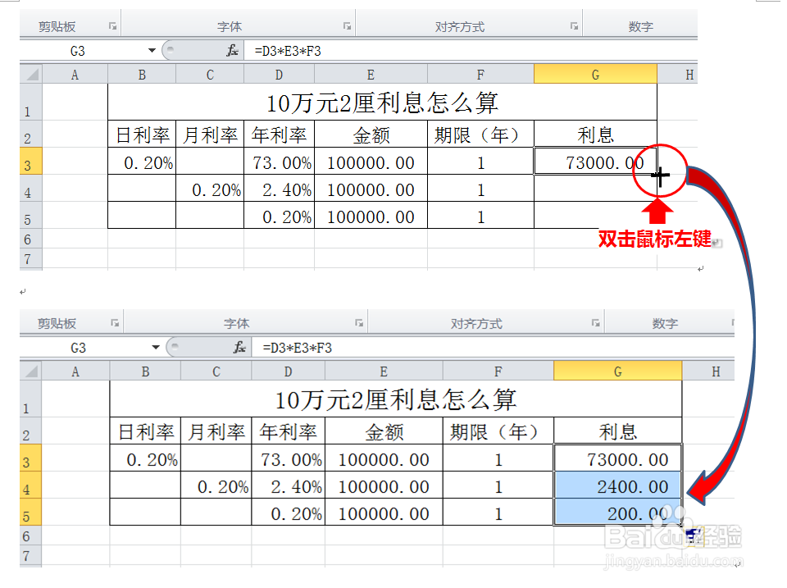Viewport: 787px width, 588px height.
Task: Click Select All corner triangle in top sheet
Action: (32, 75)
